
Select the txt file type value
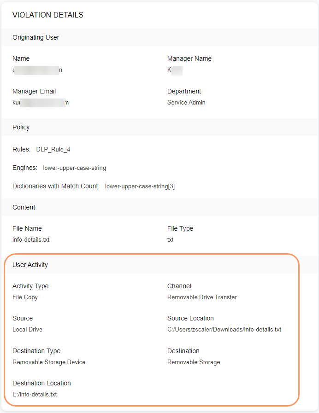[x=170, y=239]
